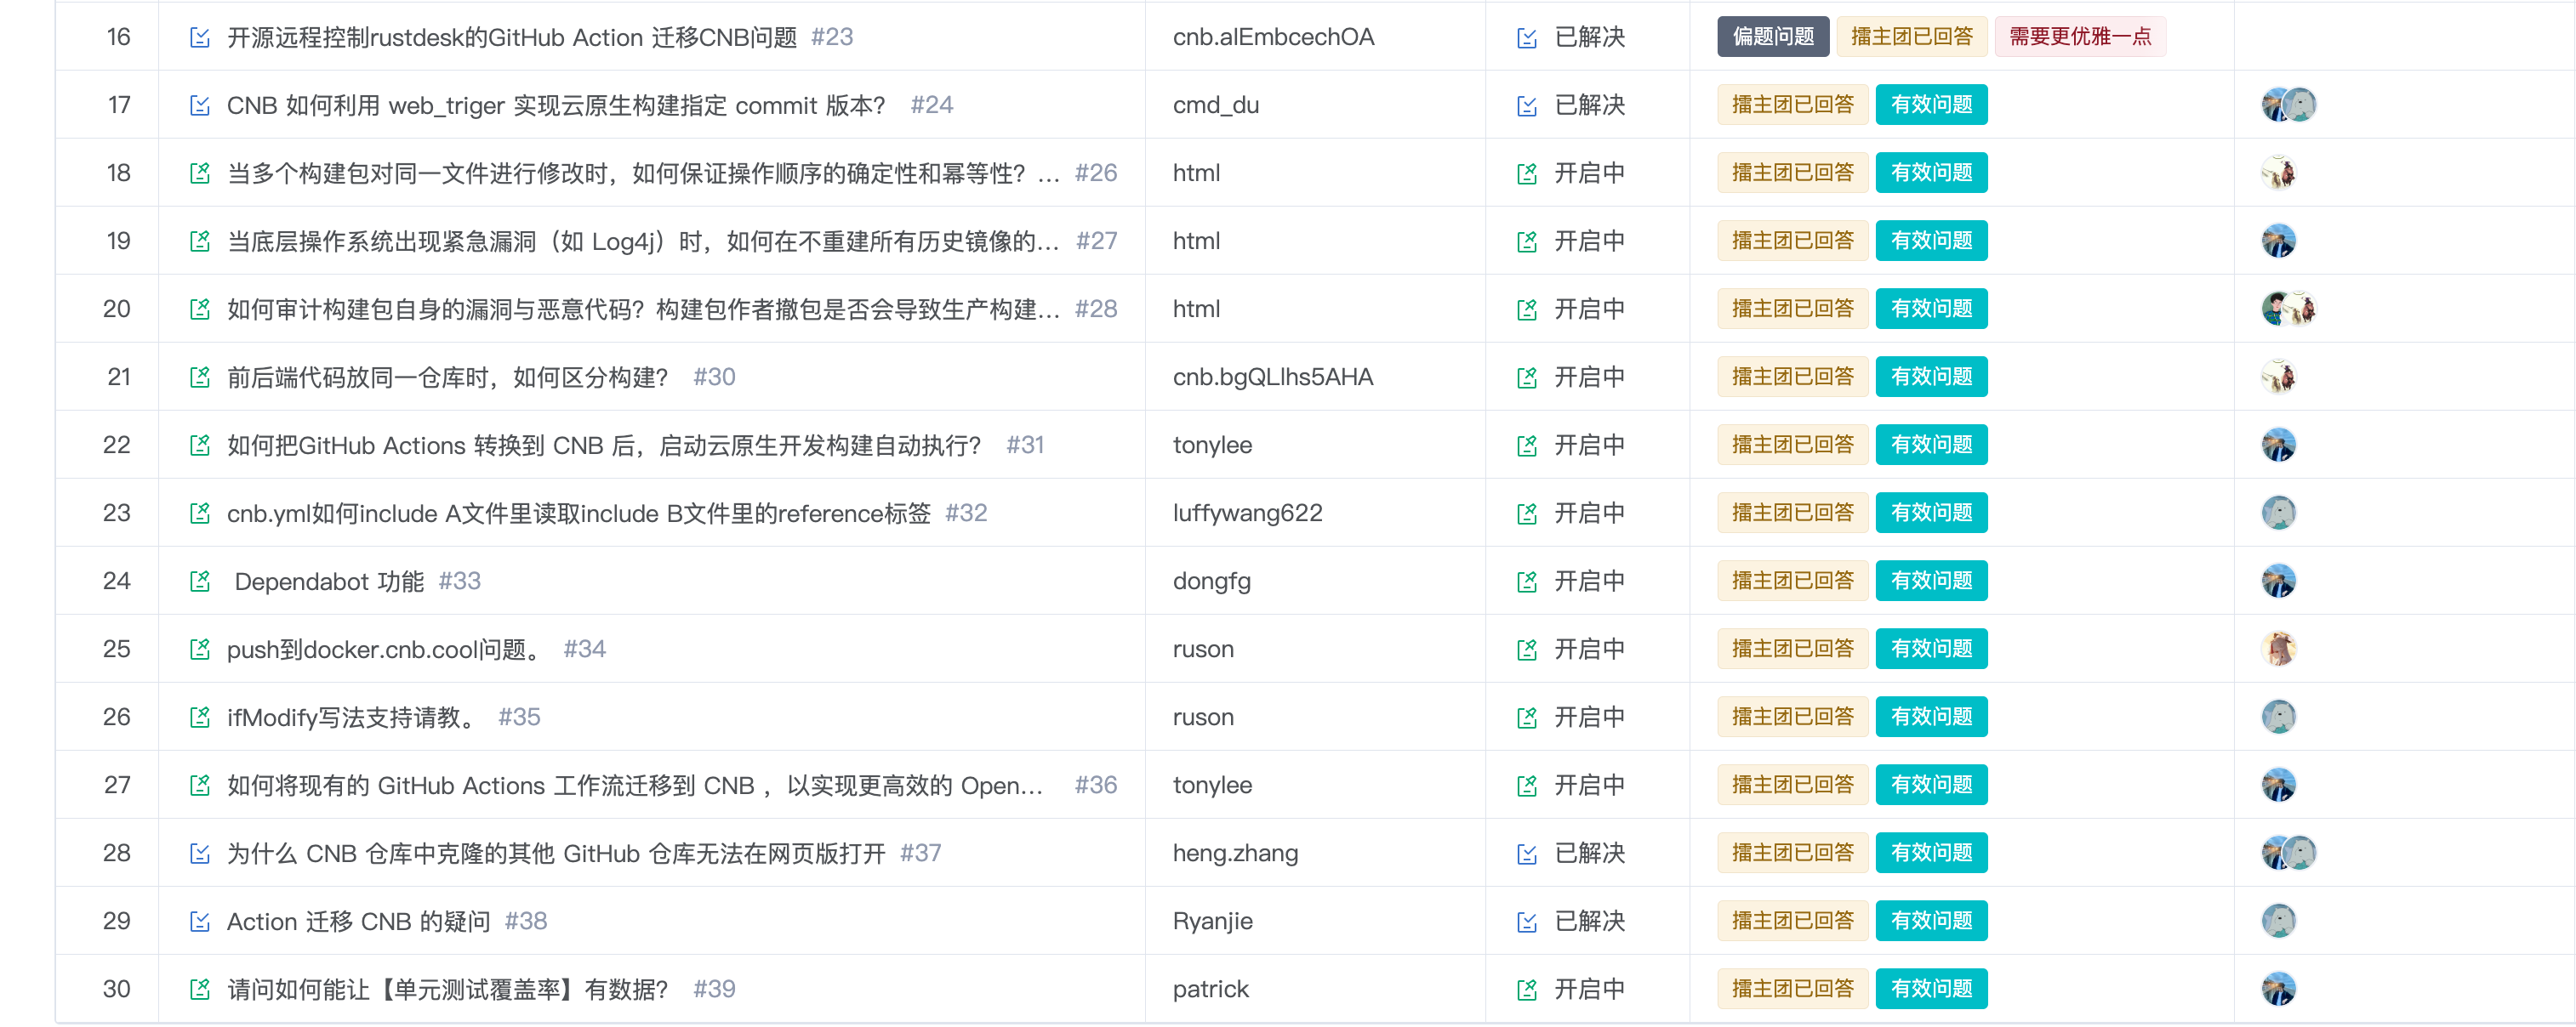Click tonylee's avatar on row 27
2576x1027 pixels.
pyautogui.click(x=2280, y=784)
